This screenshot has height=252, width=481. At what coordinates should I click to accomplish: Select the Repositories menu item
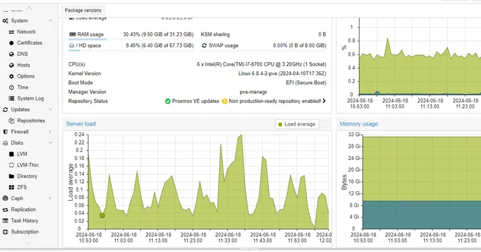coord(31,120)
